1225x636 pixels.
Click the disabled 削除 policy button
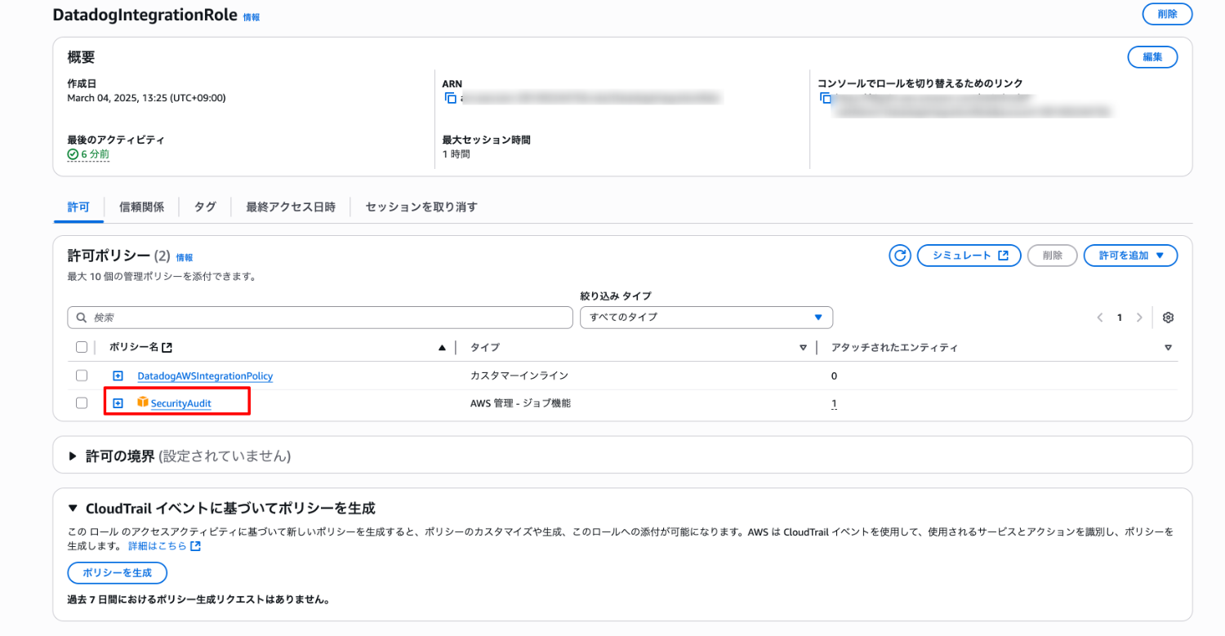[x=1053, y=256]
